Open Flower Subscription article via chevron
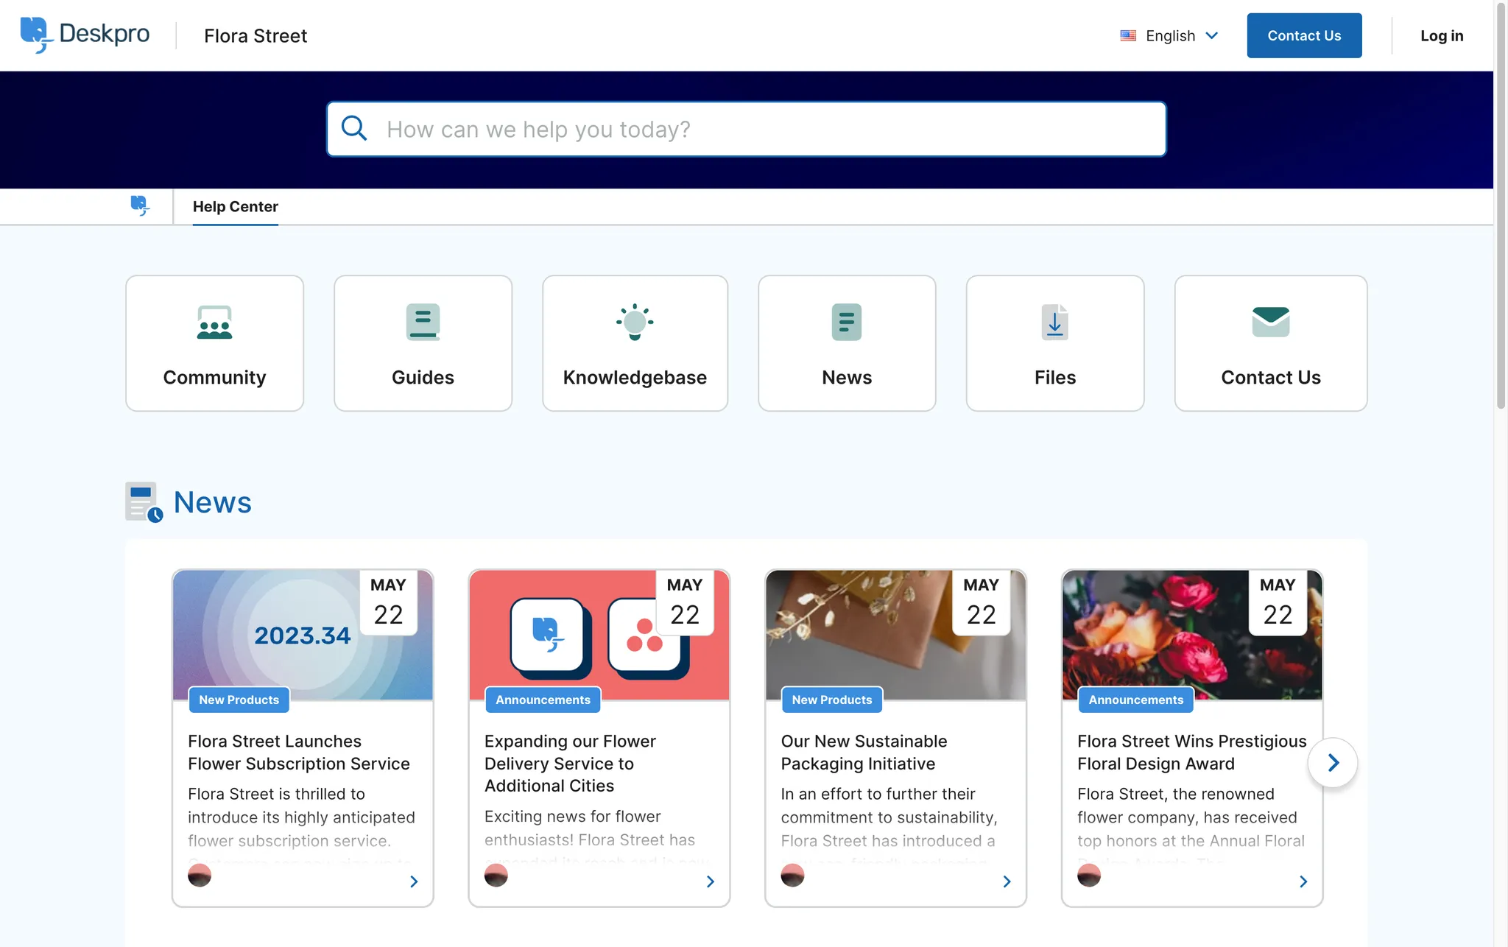 (414, 881)
